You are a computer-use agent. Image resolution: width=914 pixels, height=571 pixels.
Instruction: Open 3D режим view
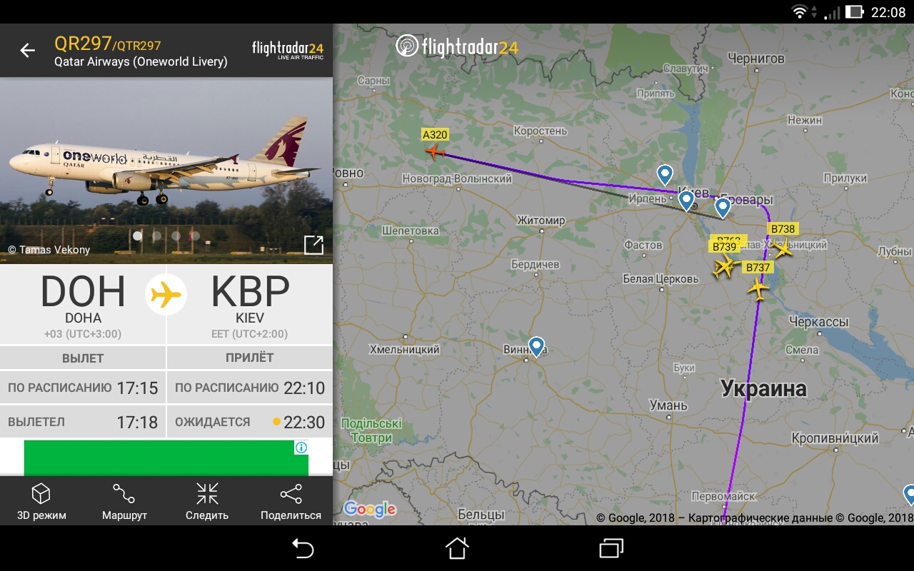[x=41, y=502]
